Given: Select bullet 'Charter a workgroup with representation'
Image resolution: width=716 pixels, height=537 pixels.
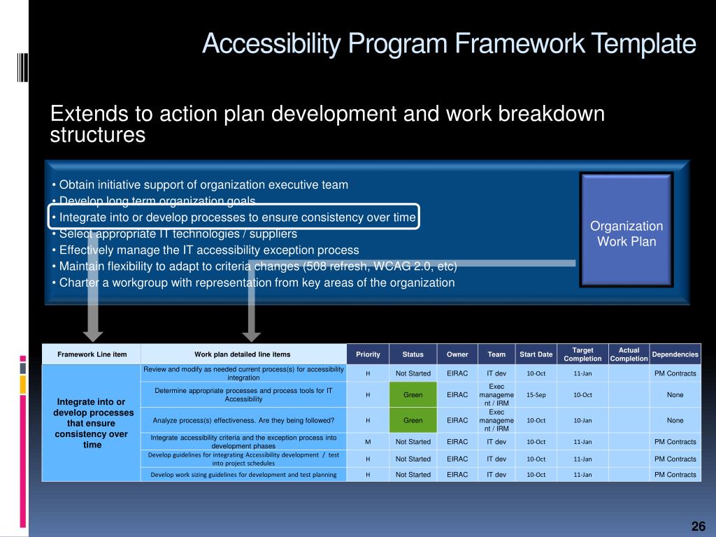Looking at the screenshot, I should coord(253,282).
